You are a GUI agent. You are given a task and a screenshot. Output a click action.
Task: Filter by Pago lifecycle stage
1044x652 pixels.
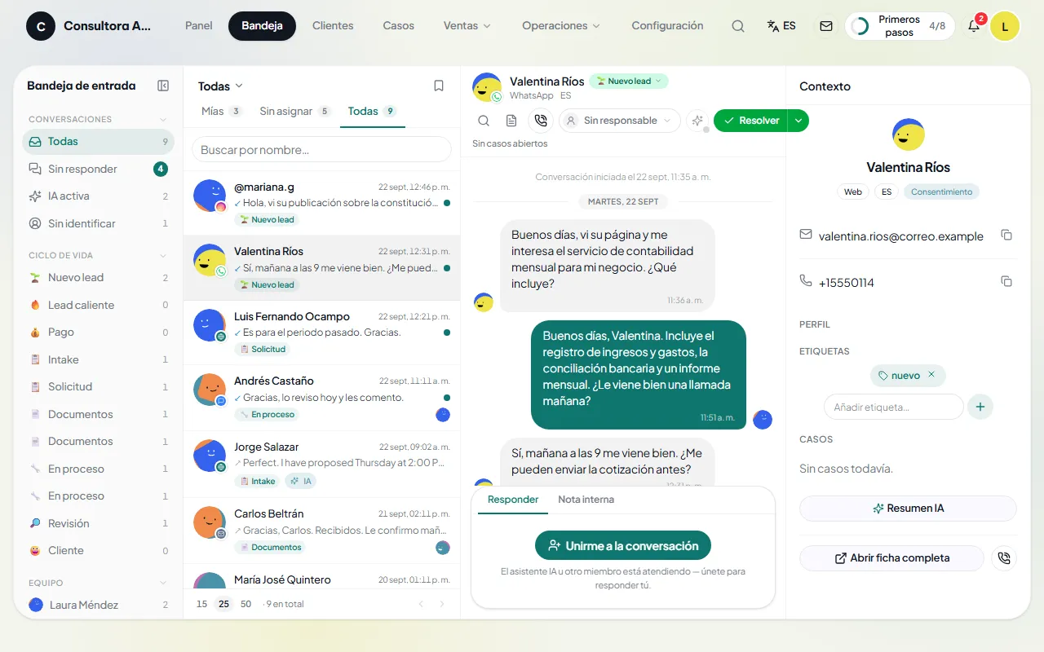coord(98,333)
